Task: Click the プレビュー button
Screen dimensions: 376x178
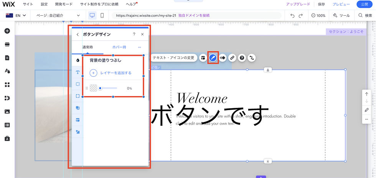Action: [x=341, y=4]
